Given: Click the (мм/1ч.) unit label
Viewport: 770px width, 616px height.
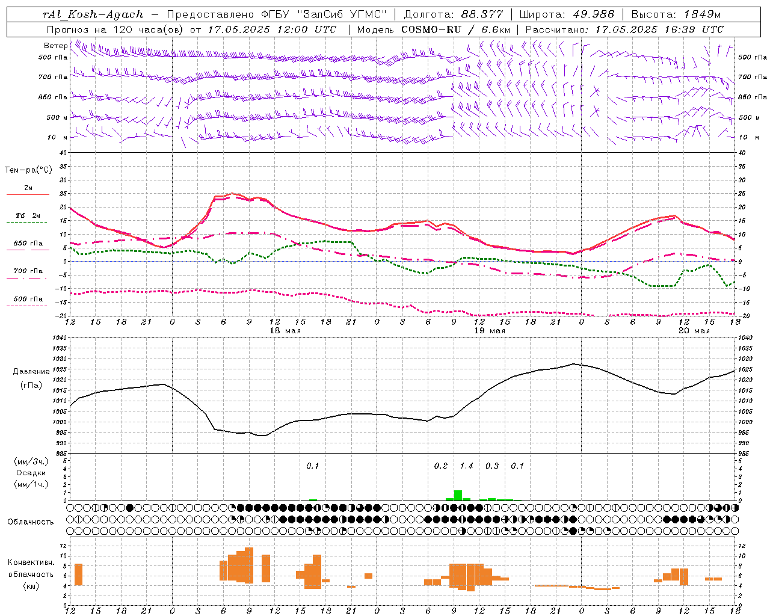Looking at the screenshot, I should [31, 484].
